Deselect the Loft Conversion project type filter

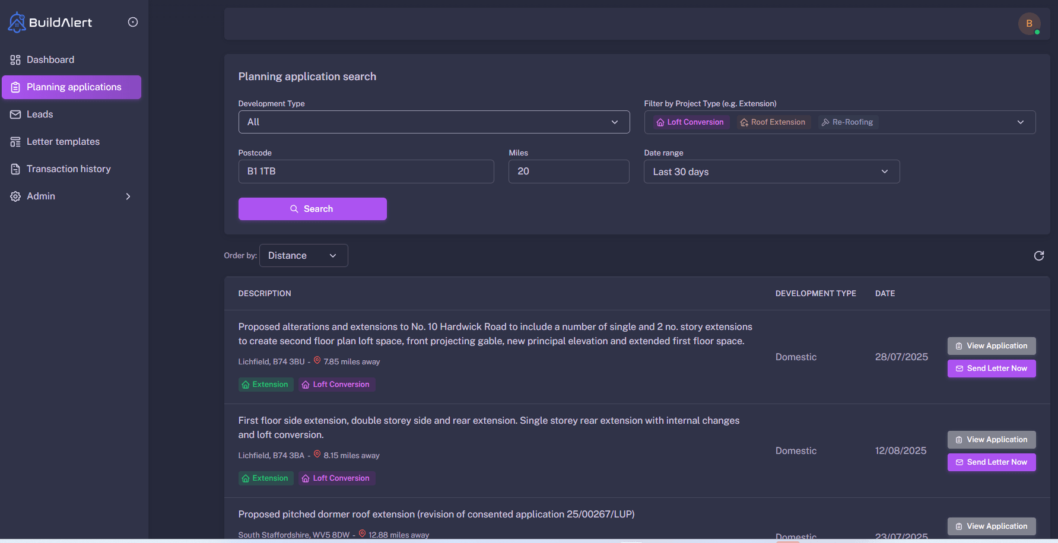tap(691, 122)
